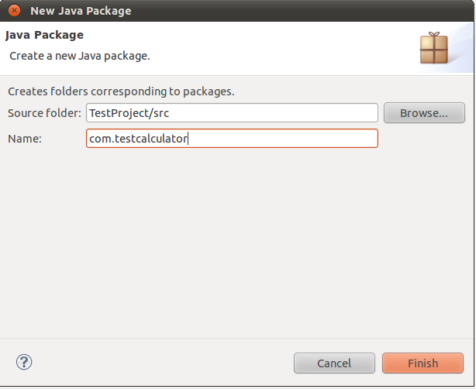Screen dimensions: 476x389
Task: Focus the Source folder text field
Action: pyautogui.click(x=232, y=113)
